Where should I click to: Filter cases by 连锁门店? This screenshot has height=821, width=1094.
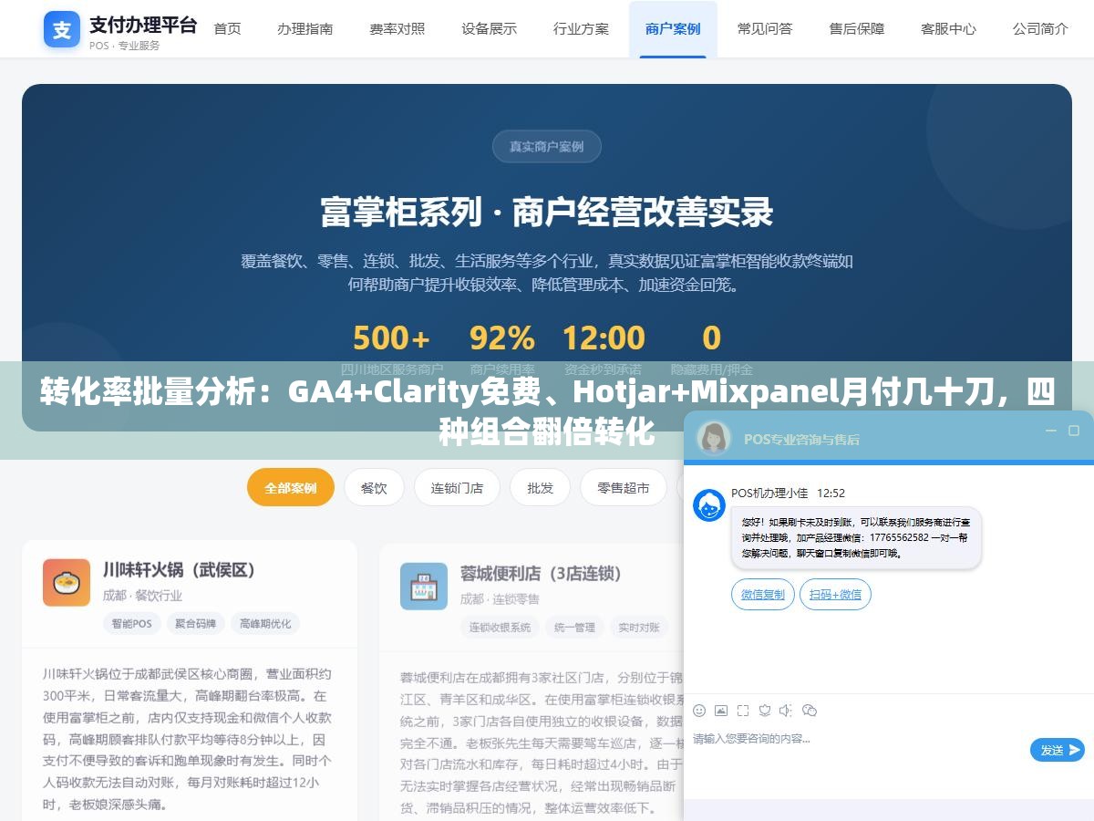(457, 488)
